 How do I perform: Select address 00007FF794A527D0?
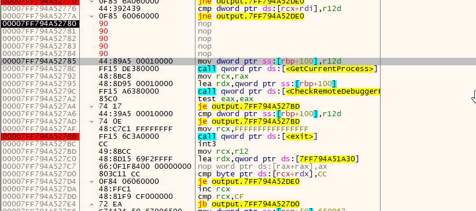pyautogui.click(x=39, y=174)
